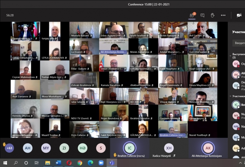Select DZ avatar in participants list

tap(236, 85)
